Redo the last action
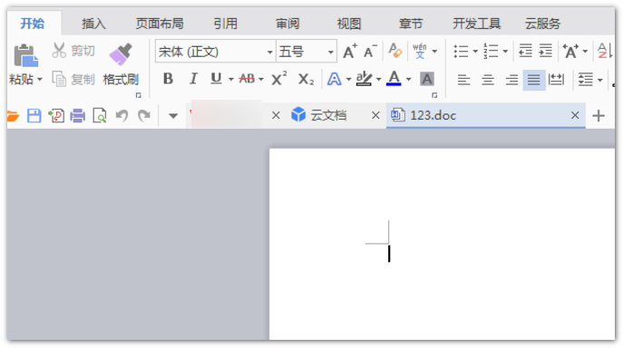This screenshot has height=348, width=623. pos(144,116)
